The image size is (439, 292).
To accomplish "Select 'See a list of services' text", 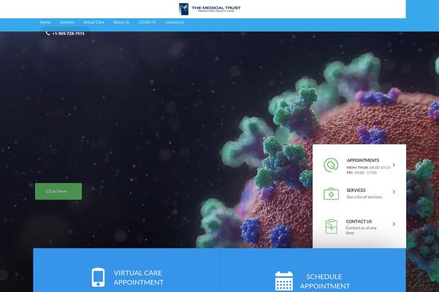I will pyautogui.click(x=364, y=197).
